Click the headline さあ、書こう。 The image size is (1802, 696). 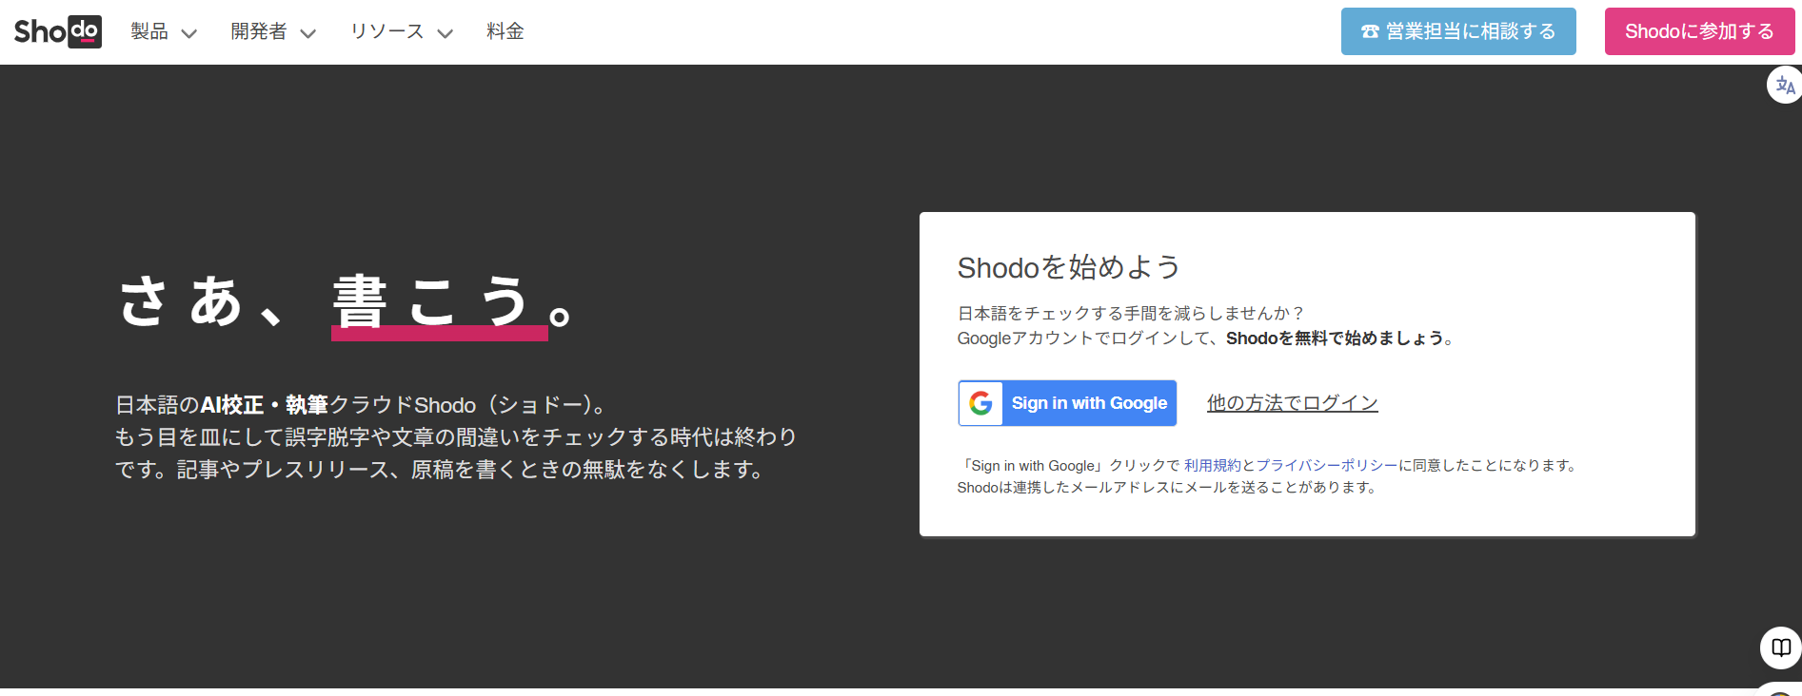coord(345,302)
